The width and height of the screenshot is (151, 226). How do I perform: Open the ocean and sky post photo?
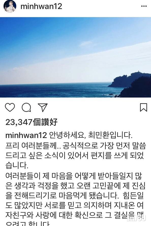(x=75, y=57)
